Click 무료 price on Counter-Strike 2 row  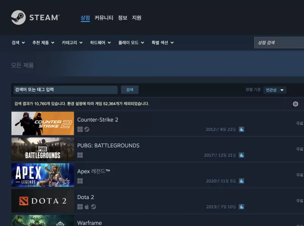[x=300, y=123]
